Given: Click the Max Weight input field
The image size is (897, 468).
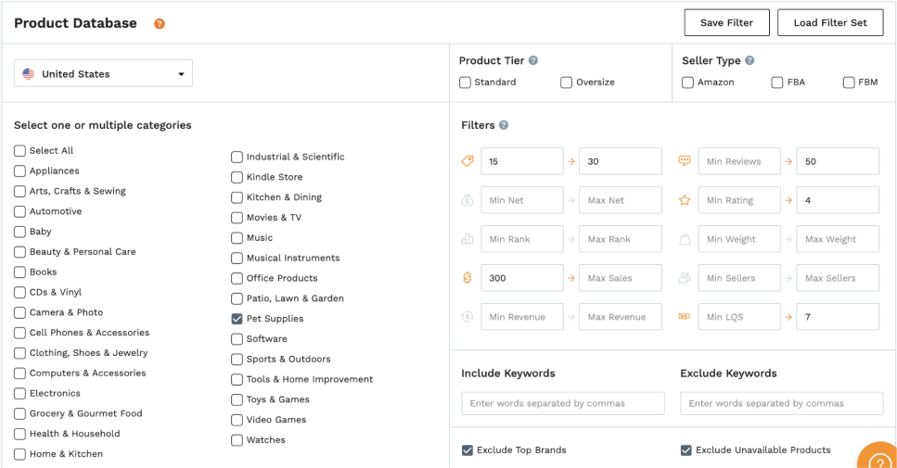Looking at the screenshot, I should pos(838,239).
